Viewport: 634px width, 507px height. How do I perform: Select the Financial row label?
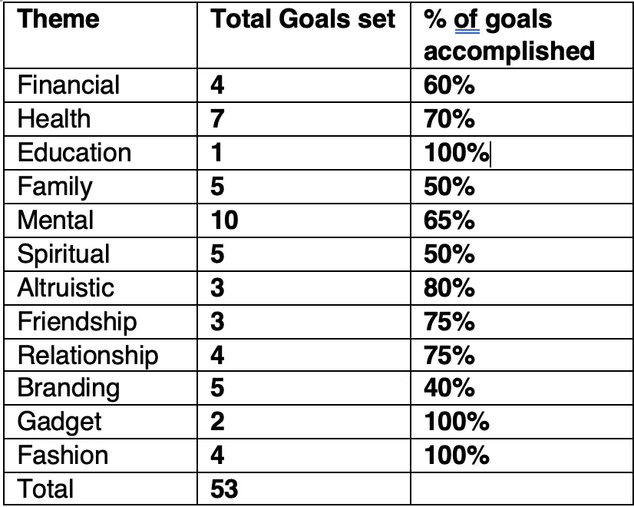(68, 85)
